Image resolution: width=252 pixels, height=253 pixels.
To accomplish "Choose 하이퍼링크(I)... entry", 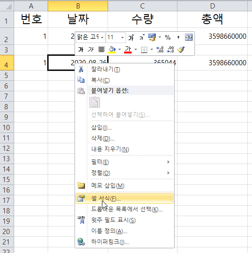I will point(125,242).
